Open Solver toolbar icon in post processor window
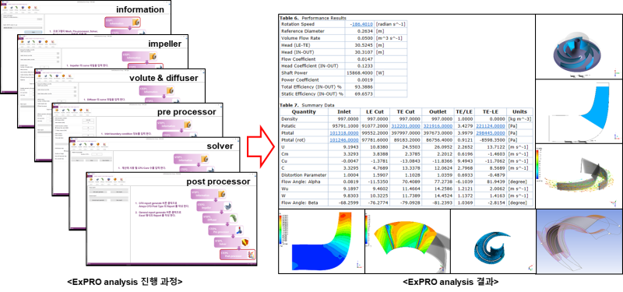Screen dimensions: 623x292 (x=115, y=180)
